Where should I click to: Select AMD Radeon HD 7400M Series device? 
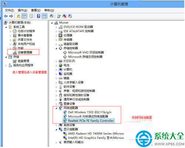coord(96,134)
